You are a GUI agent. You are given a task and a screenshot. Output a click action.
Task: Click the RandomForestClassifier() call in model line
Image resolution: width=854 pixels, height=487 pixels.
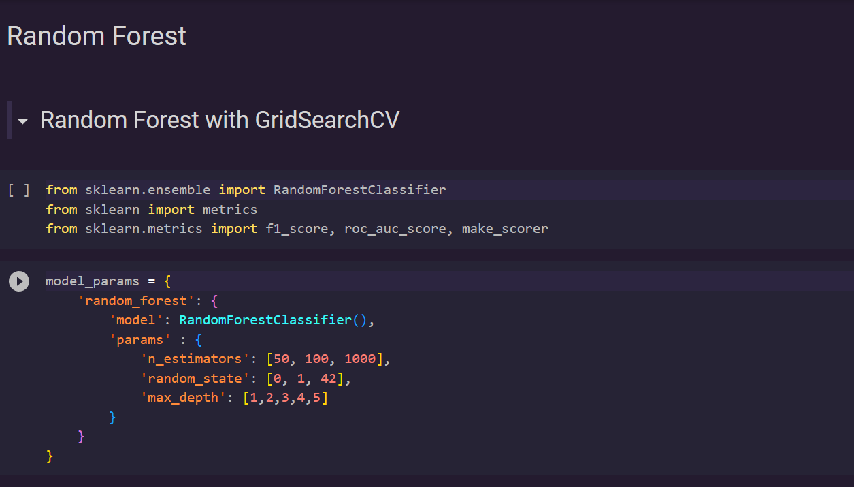click(274, 319)
